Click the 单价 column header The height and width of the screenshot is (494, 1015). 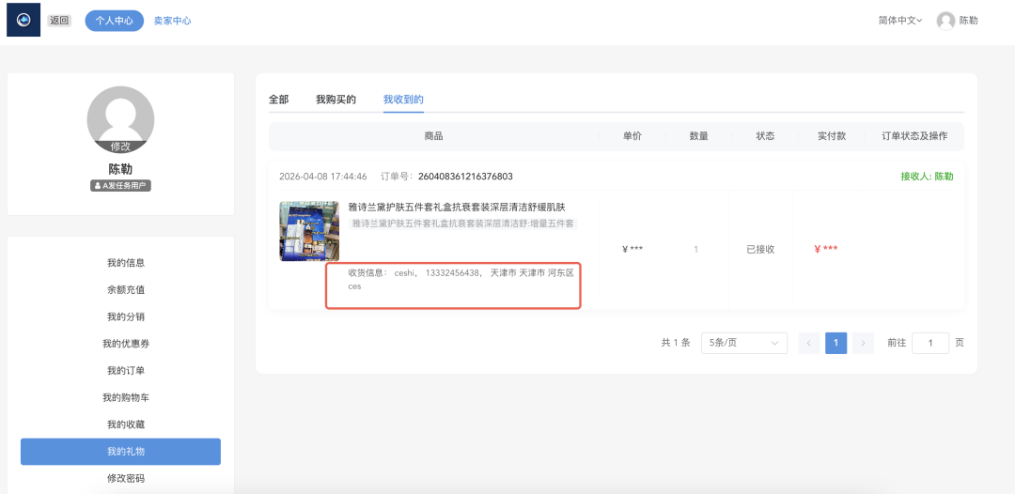click(x=632, y=136)
